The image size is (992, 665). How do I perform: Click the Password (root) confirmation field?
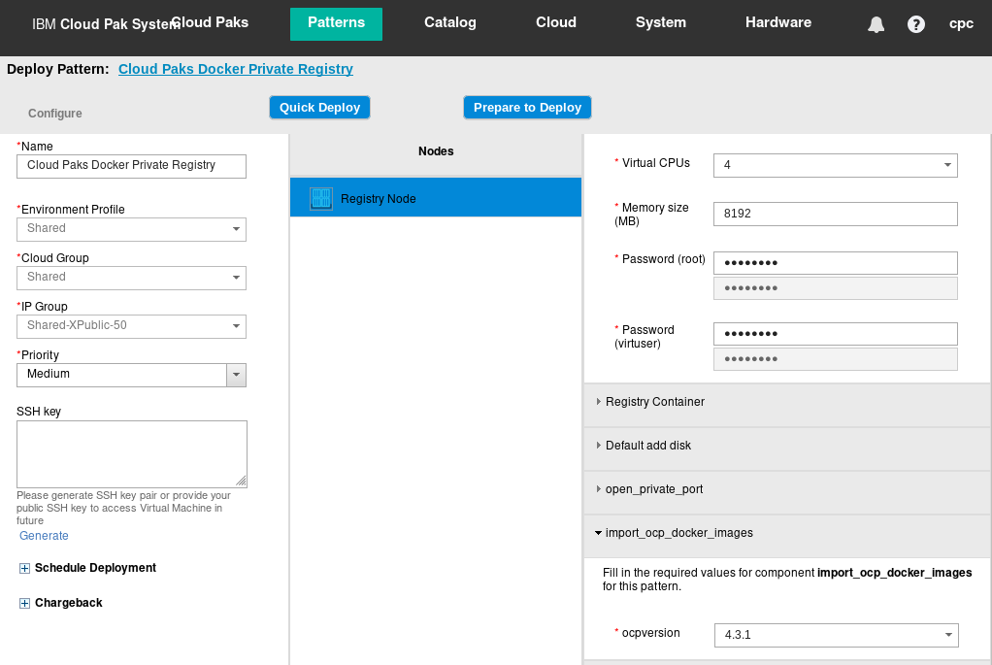pyautogui.click(x=835, y=288)
